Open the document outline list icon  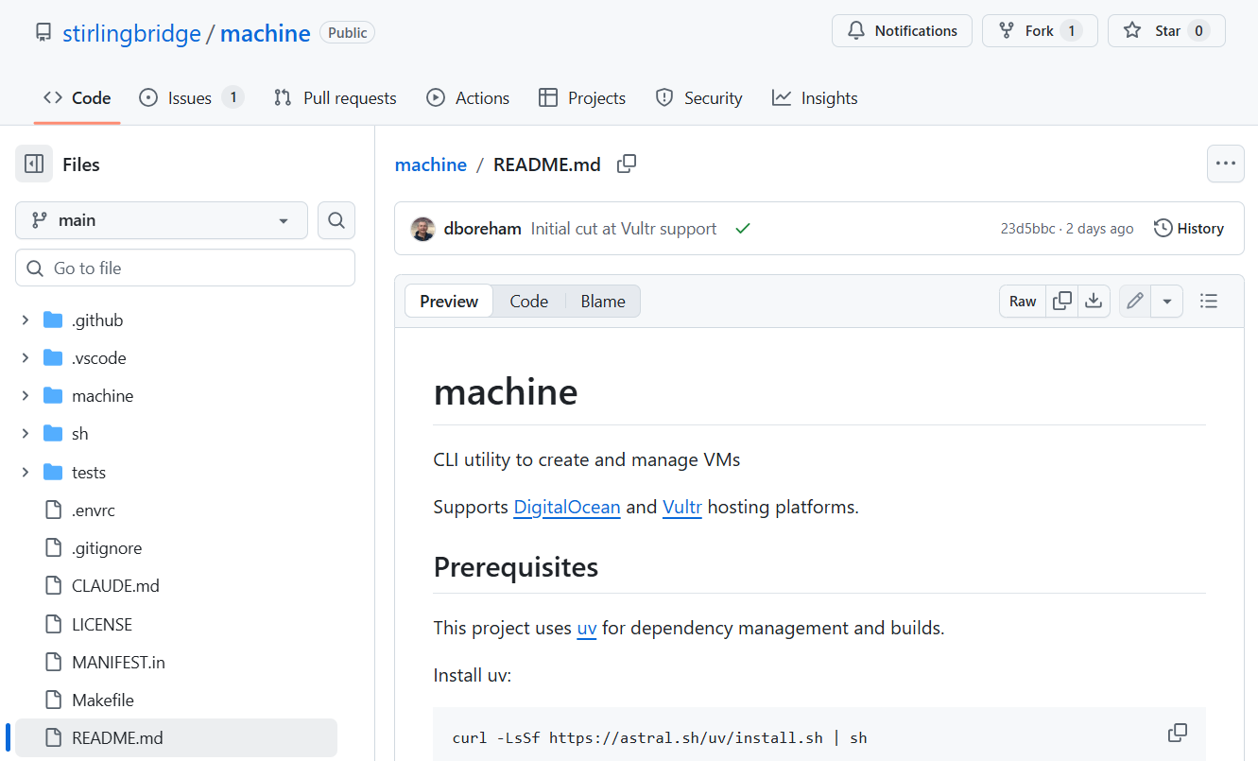(x=1208, y=302)
